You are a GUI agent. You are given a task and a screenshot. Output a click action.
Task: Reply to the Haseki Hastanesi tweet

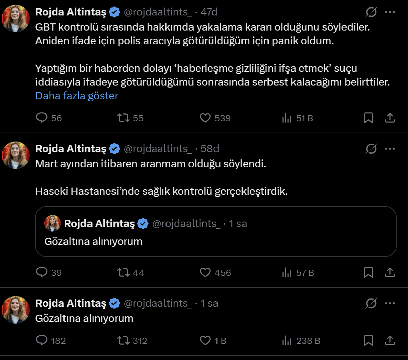(42, 272)
